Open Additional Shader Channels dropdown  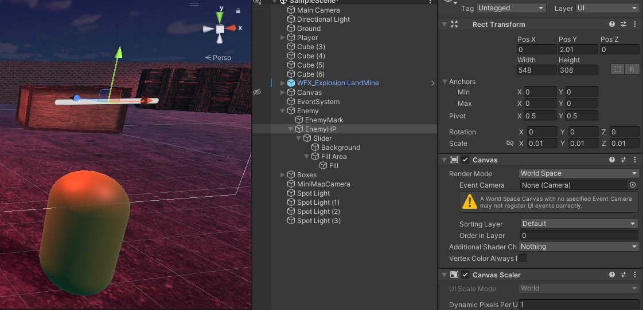pyautogui.click(x=579, y=247)
